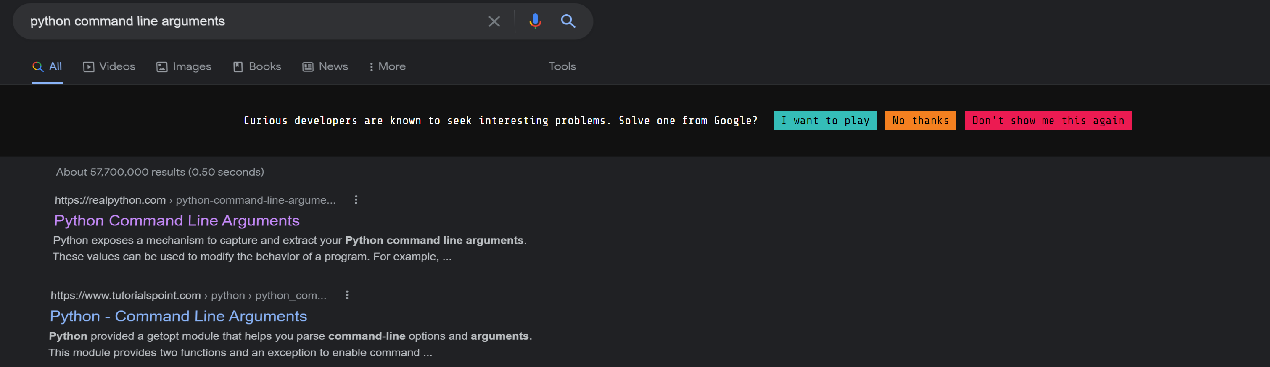The image size is (1270, 367).
Task: Click the I want to play button
Action: click(825, 121)
